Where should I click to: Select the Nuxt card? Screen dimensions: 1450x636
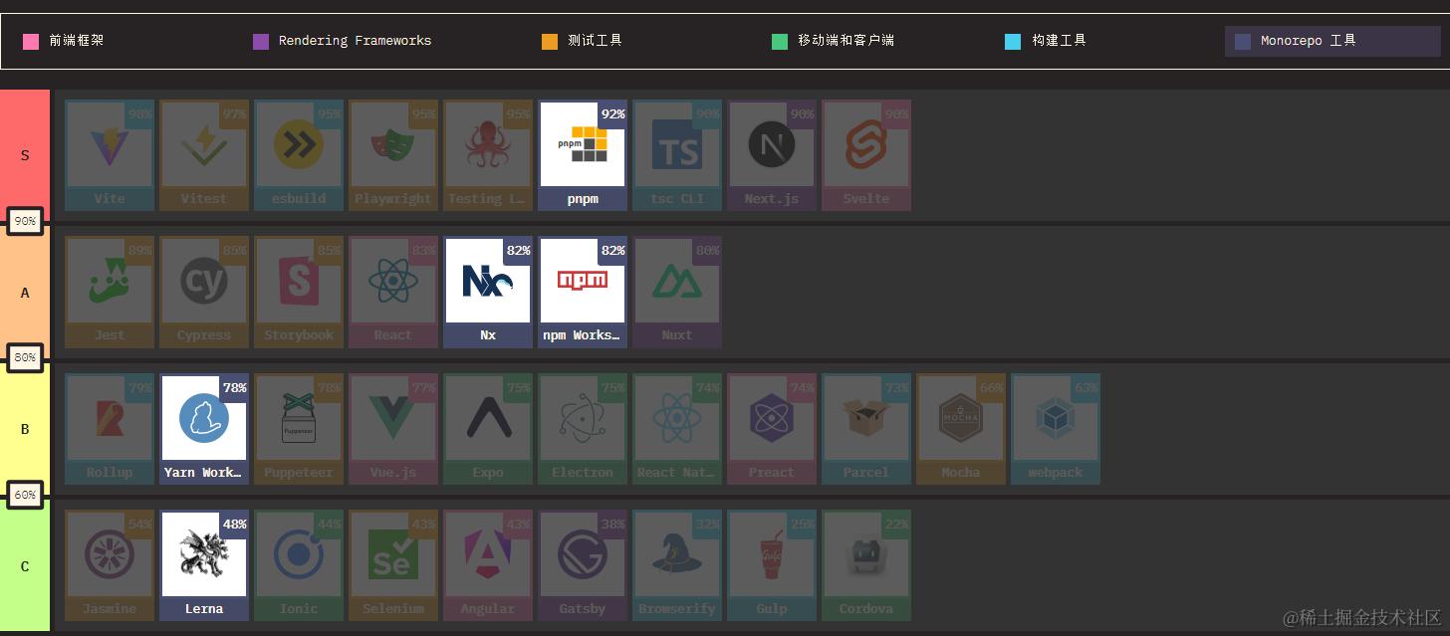(677, 292)
